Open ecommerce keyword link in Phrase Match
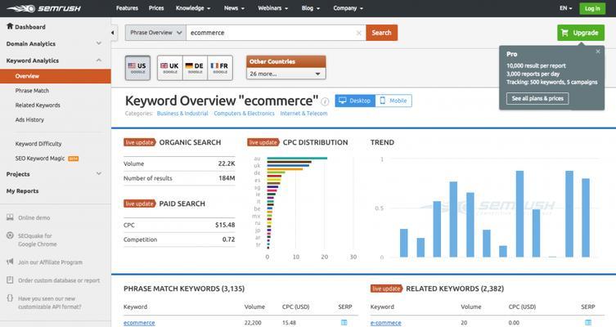Viewport: 616px width, 327px height. click(x=139, y=323)
